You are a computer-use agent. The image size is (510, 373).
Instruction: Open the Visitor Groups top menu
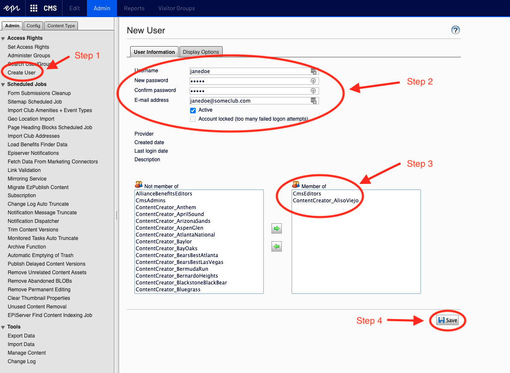pos(176,8)
